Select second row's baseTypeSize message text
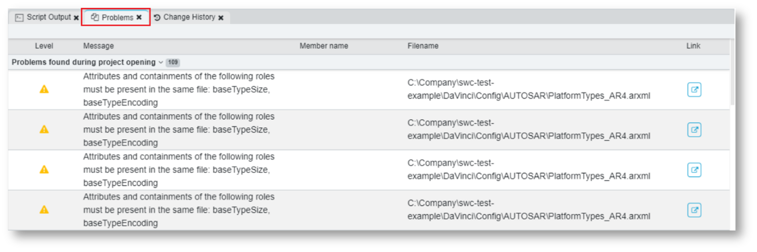The height and width of the screenshot is (252, 757). pyautogui.click(x=179, y=130)
